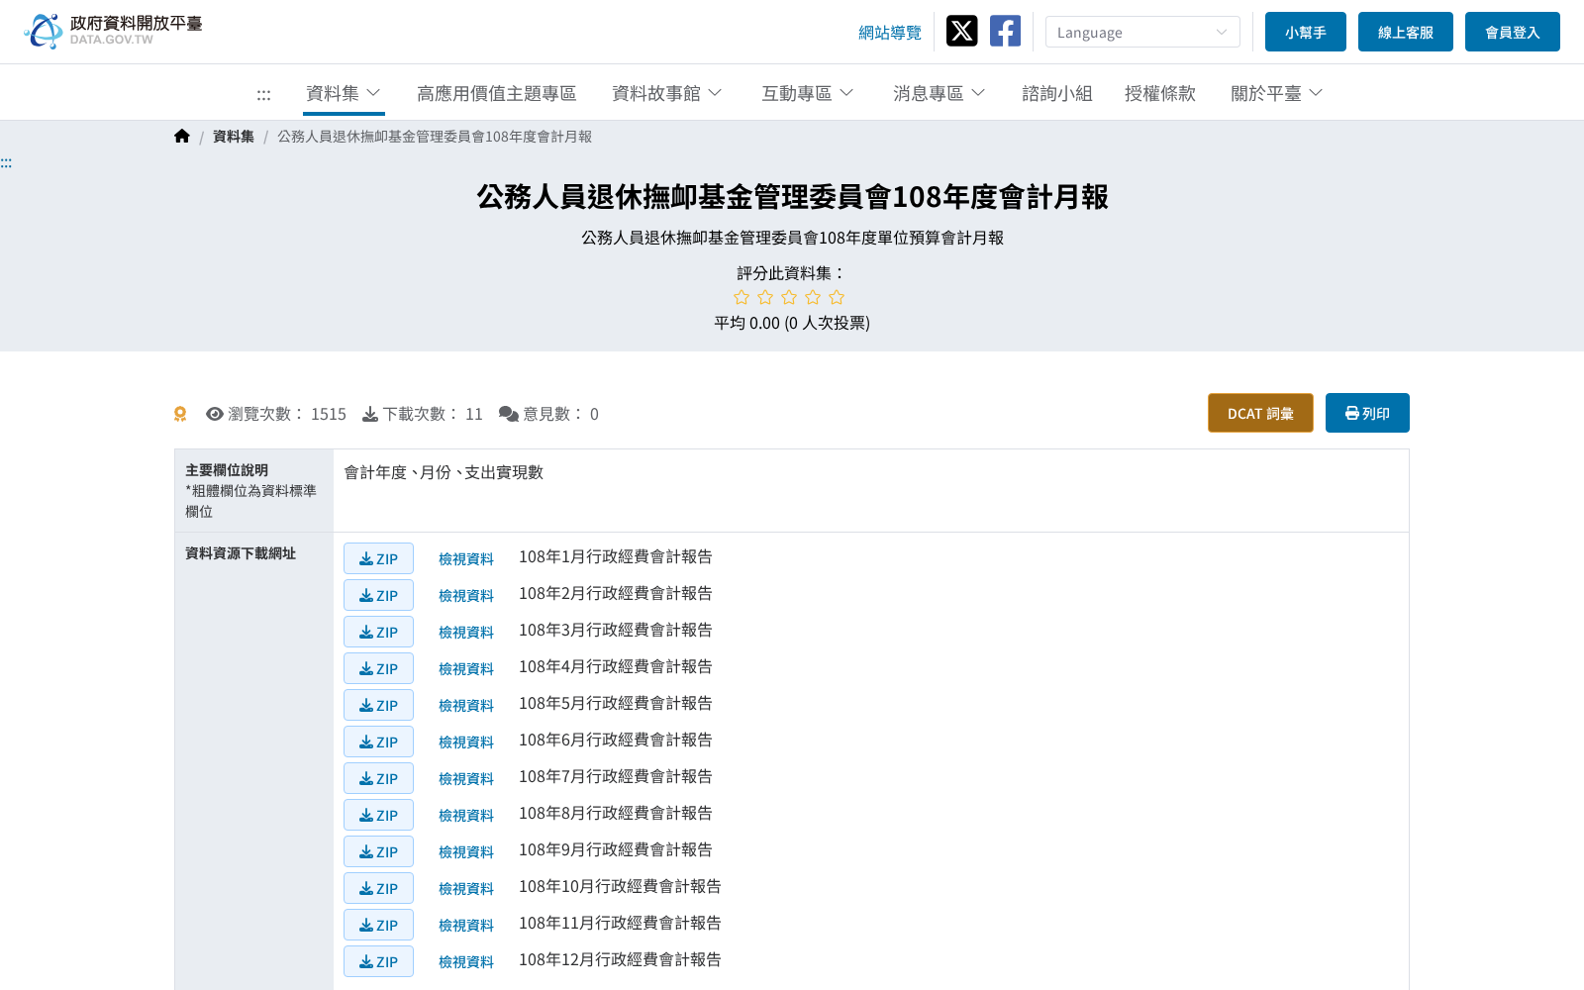Download ZIP for 108年5月 report
The width and height of the screenshot is (1584, 990).
click(x=378, y=705)
